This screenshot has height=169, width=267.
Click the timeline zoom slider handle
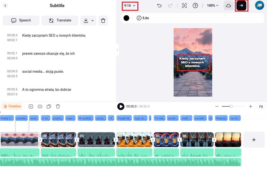point(231,106)
